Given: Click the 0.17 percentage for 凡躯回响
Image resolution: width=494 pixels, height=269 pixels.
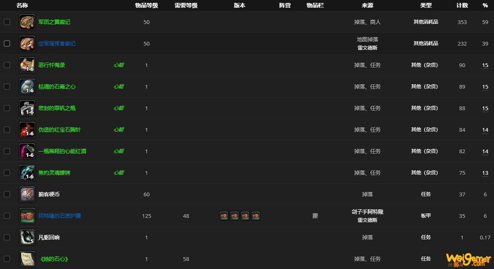Looking at the screenshot, I should coord(485,237).
